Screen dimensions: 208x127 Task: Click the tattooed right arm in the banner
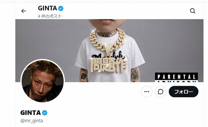(x=84, y=75)
